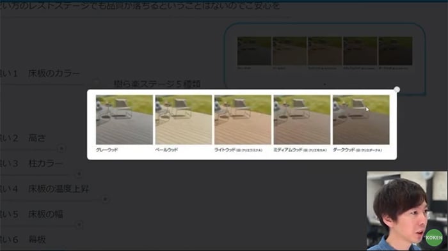Screen dimensions: 448x251
Task: Expand the circle marker under 床板の幅
Action: (79, 225)
